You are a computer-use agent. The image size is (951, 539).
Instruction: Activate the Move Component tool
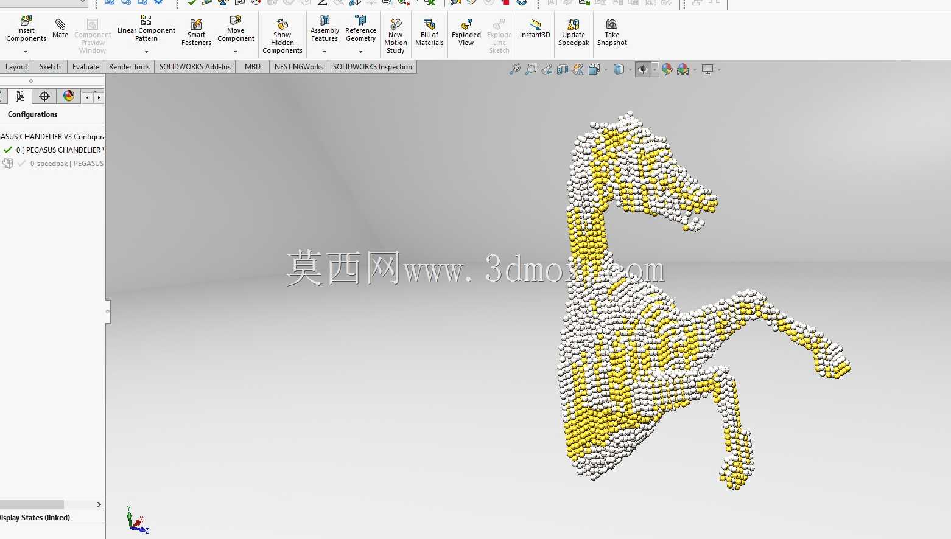[236, 29]
